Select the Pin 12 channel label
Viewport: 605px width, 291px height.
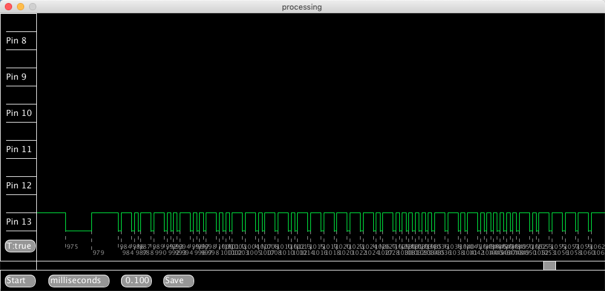pos(19,185)
